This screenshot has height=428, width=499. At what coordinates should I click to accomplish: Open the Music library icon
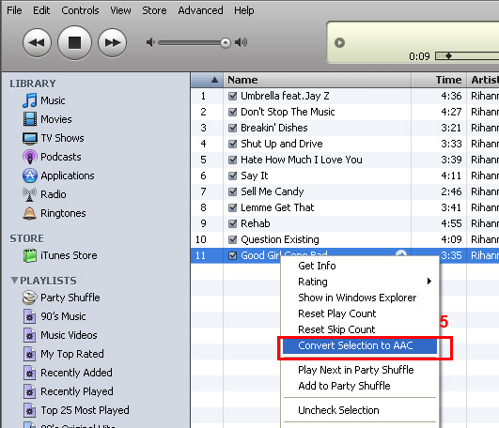pos(29,100)
